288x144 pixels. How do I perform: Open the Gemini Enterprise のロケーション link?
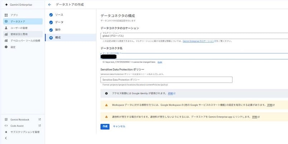[199, 41]
